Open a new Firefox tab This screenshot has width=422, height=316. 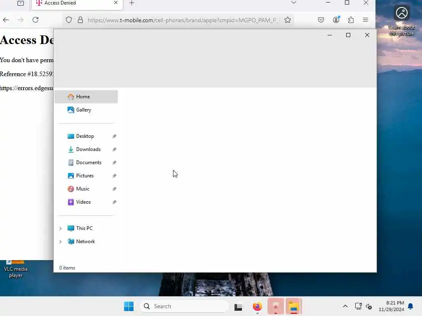pos(131,3)
